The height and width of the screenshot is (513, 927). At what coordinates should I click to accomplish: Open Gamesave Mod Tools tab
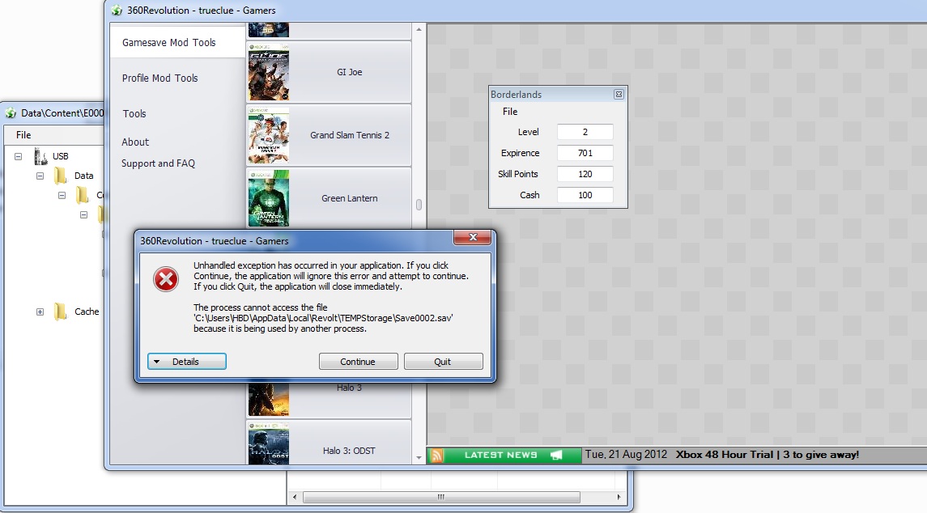tap(169, 43)
